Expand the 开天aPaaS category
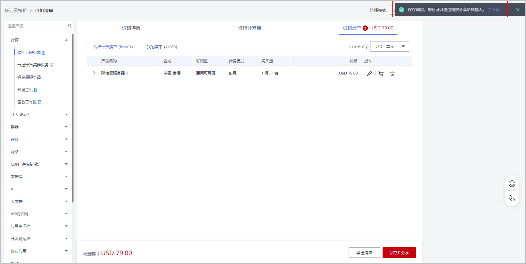 pyautogui.click(x=66, y=114)
